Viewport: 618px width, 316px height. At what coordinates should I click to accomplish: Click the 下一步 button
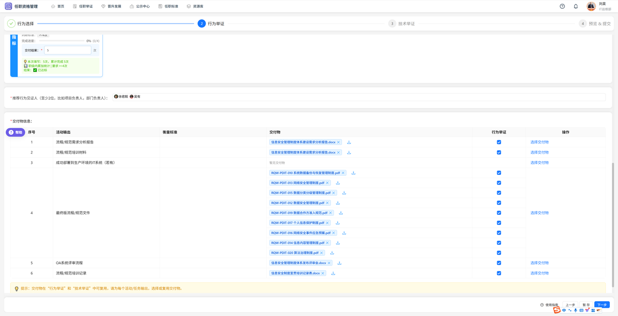(x=602, y=305)
